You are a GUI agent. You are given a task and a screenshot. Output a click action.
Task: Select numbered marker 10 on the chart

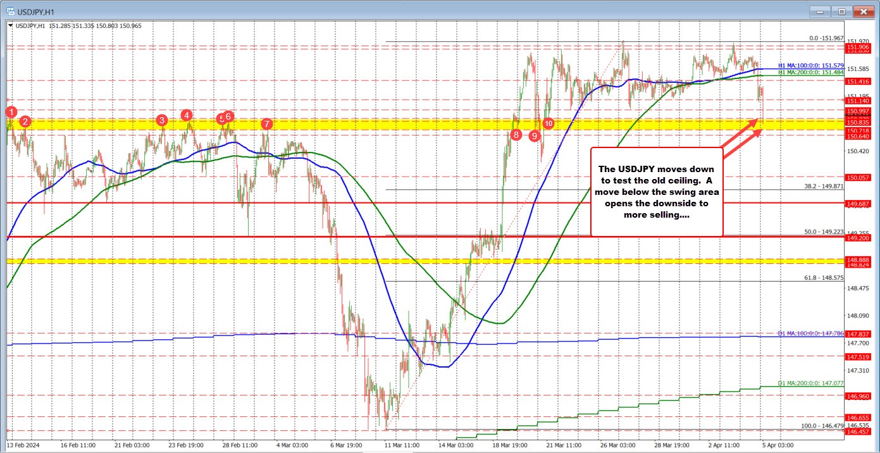548,123
